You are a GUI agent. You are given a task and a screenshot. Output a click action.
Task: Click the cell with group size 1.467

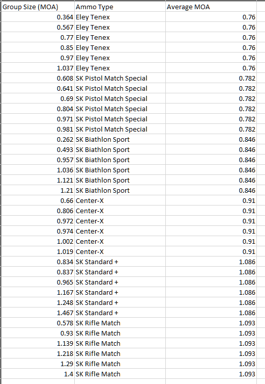point(38,313)
